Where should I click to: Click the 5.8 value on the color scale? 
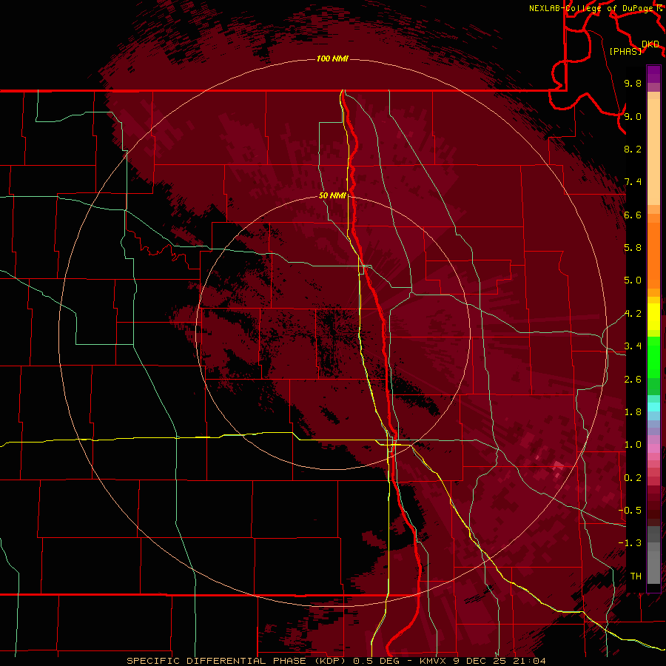(x=633, y=248)
